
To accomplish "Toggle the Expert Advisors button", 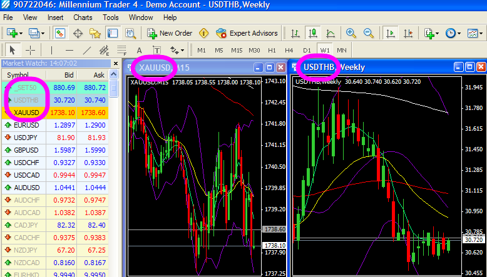I will tap(247, 33).
